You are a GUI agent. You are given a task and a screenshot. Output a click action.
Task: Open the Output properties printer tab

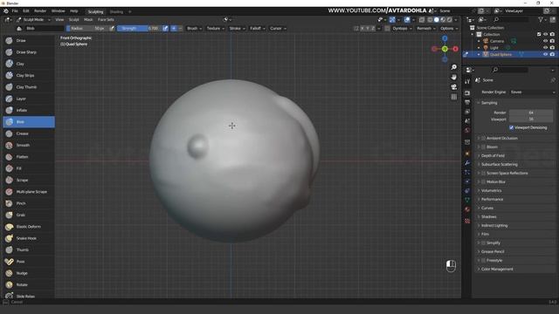coord(467,103)
